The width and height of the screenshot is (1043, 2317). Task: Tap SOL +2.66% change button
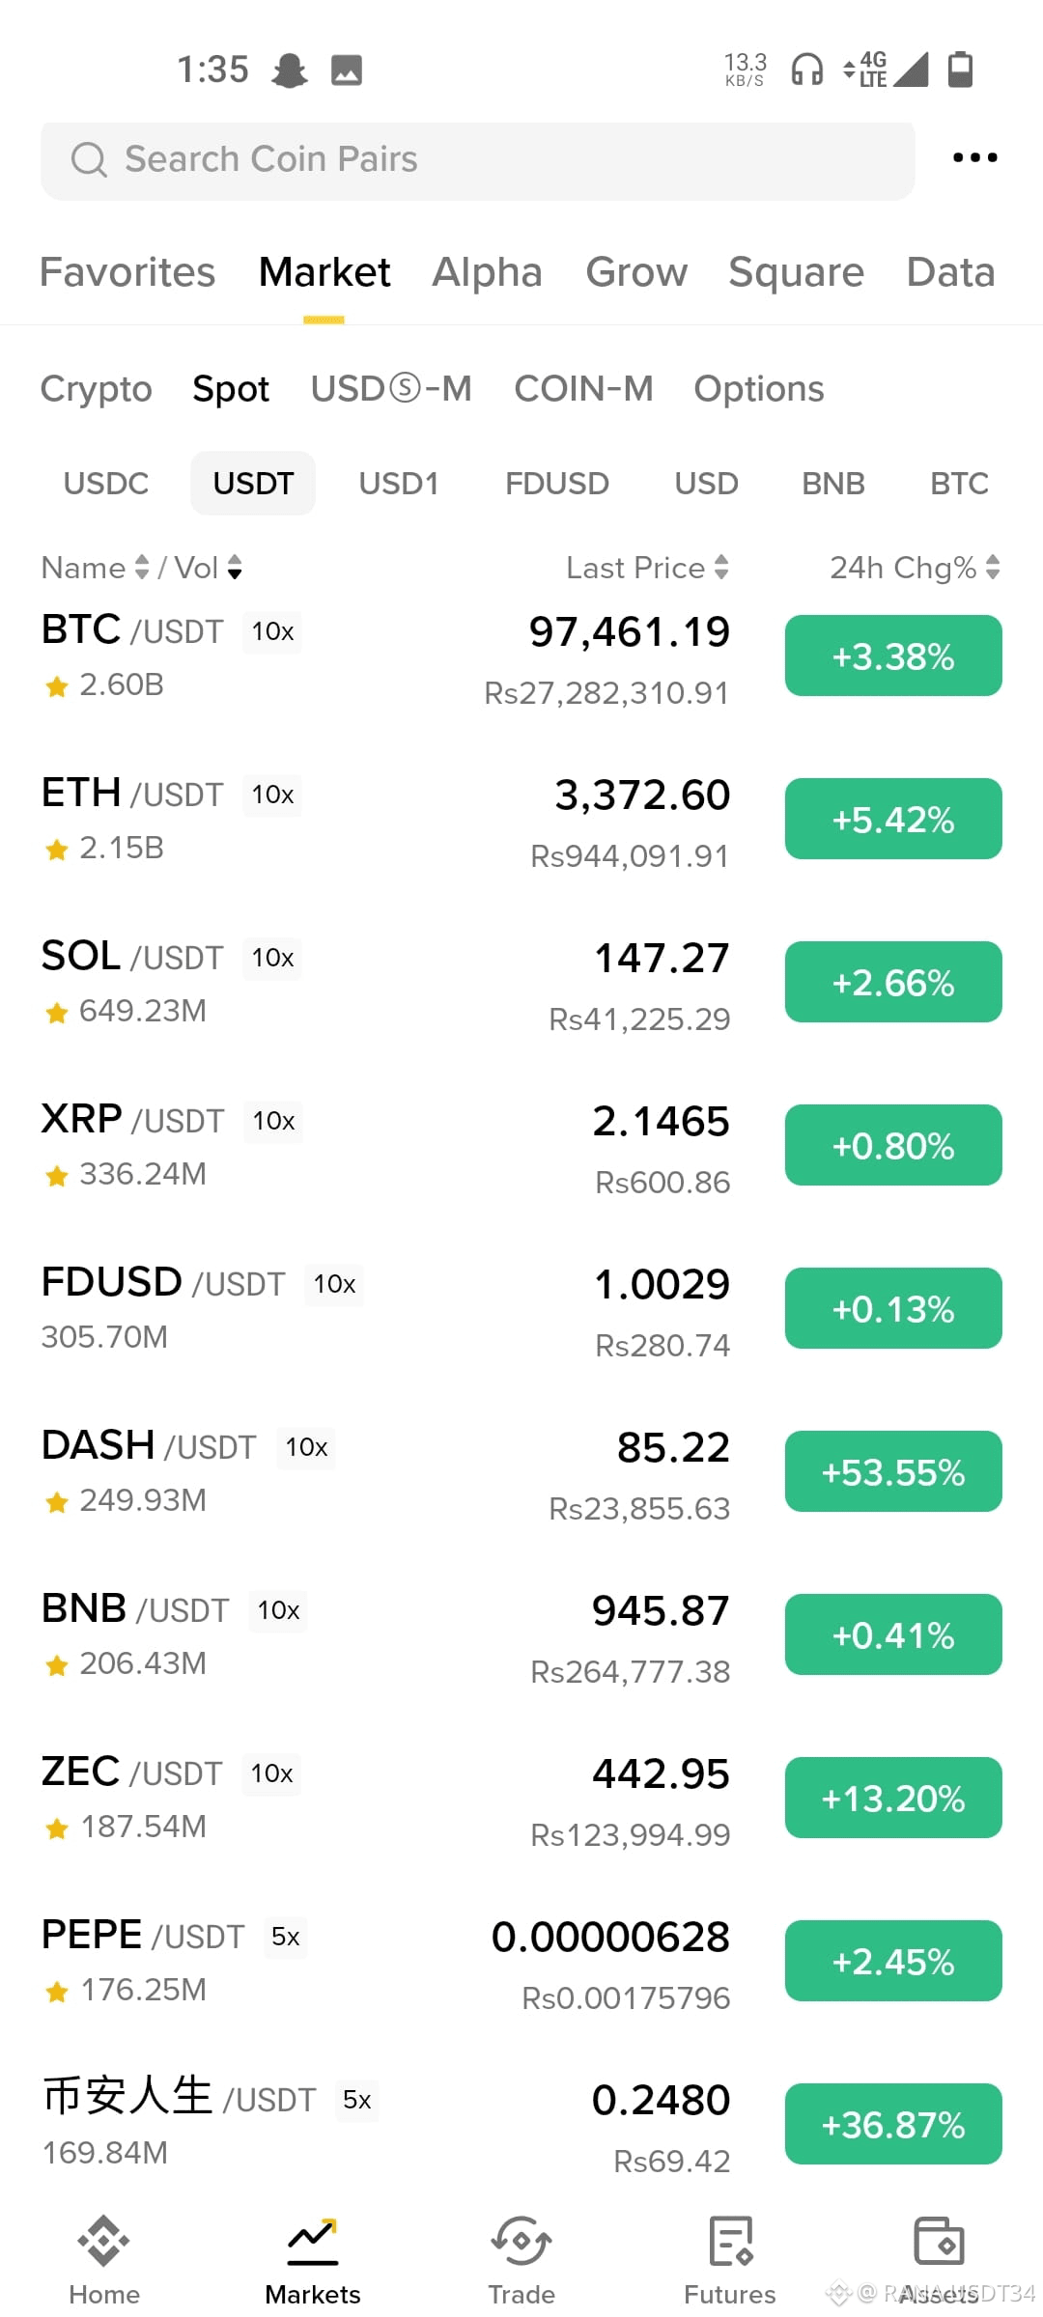pyautogui.click(x=893, y=982)
